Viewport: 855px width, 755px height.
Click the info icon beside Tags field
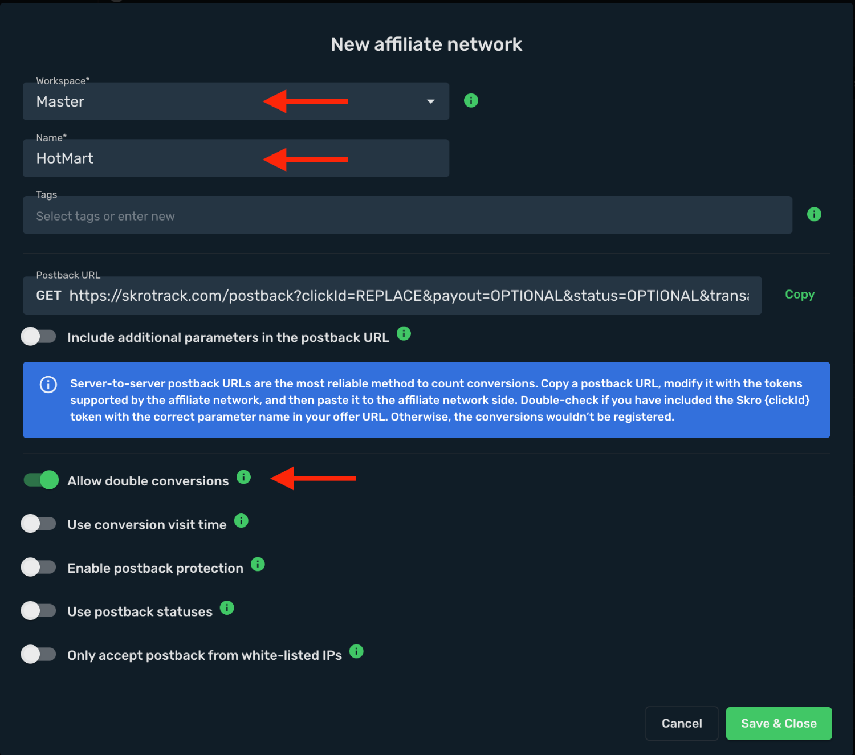(x=814, y=214)
